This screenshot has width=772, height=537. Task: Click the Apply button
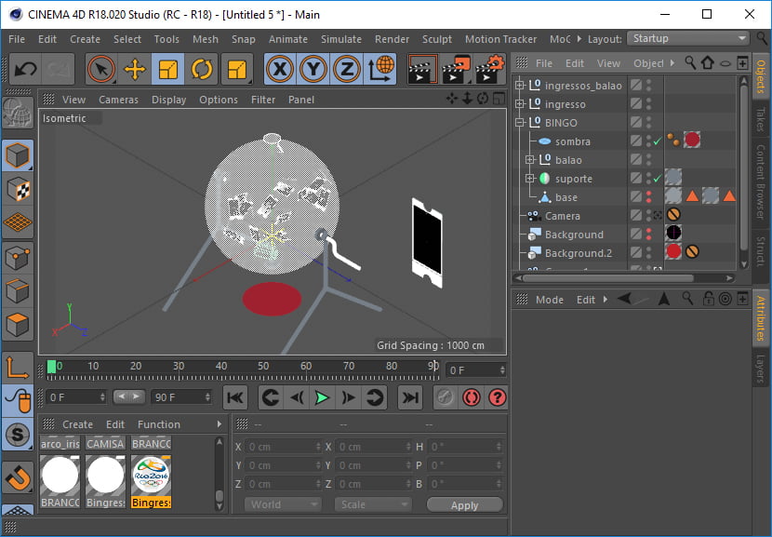point(464,504)
